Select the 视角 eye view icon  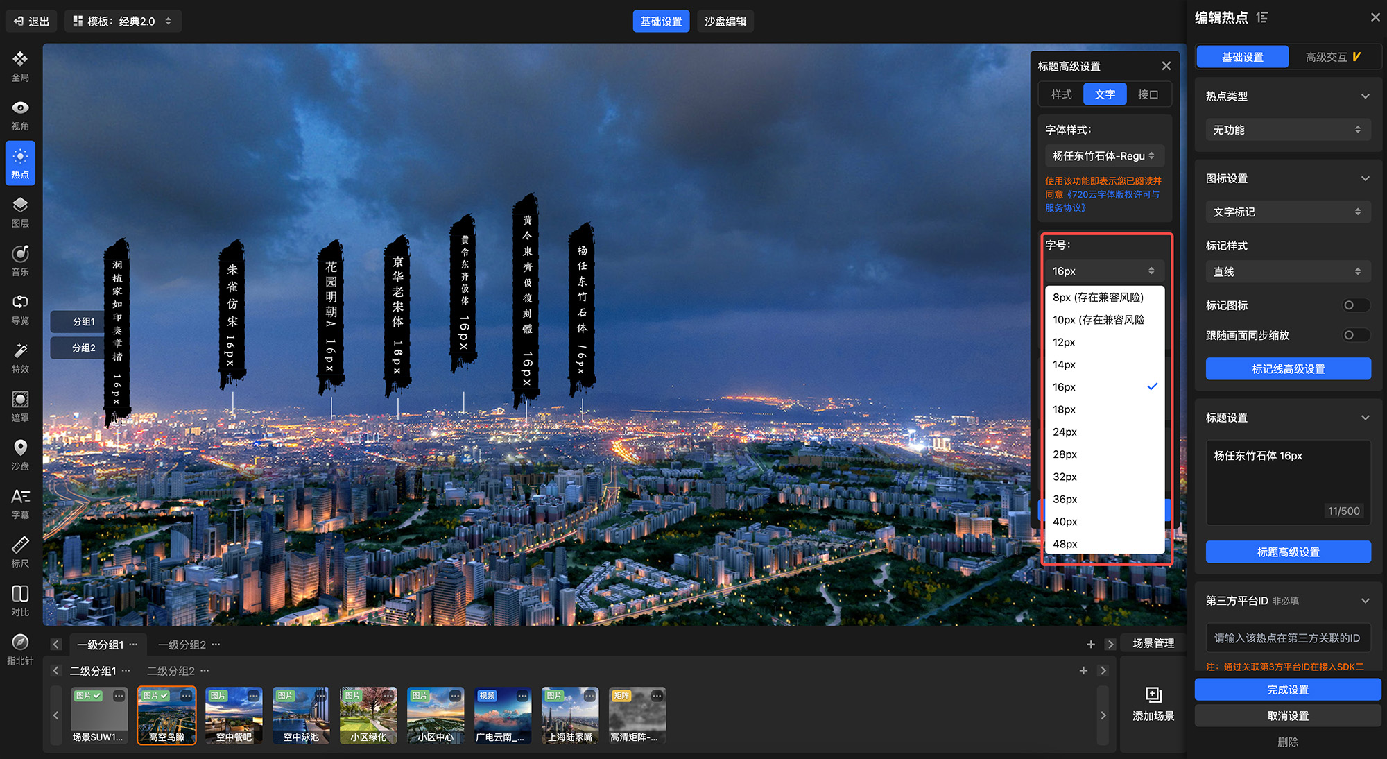pyautogui.click(x=20, y=108)
